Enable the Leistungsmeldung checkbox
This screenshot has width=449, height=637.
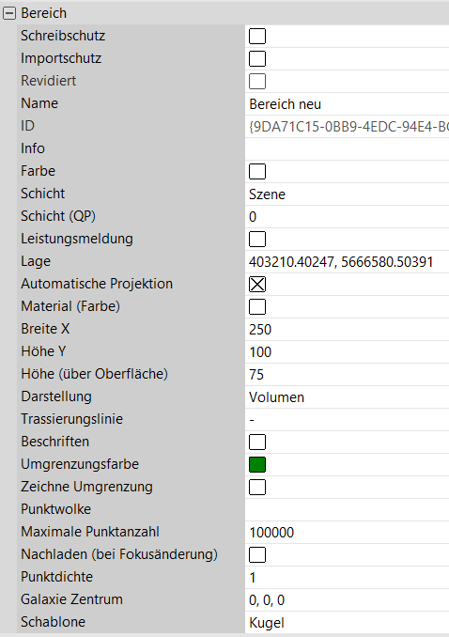tap(257, 240)
